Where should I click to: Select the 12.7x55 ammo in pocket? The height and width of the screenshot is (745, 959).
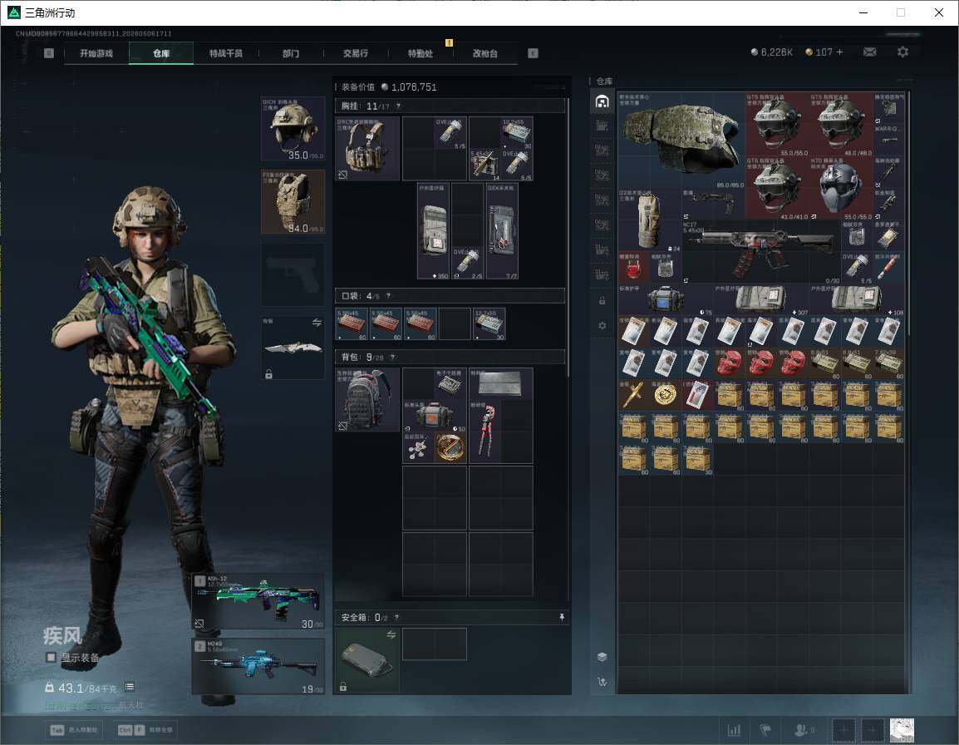point(489,323)
